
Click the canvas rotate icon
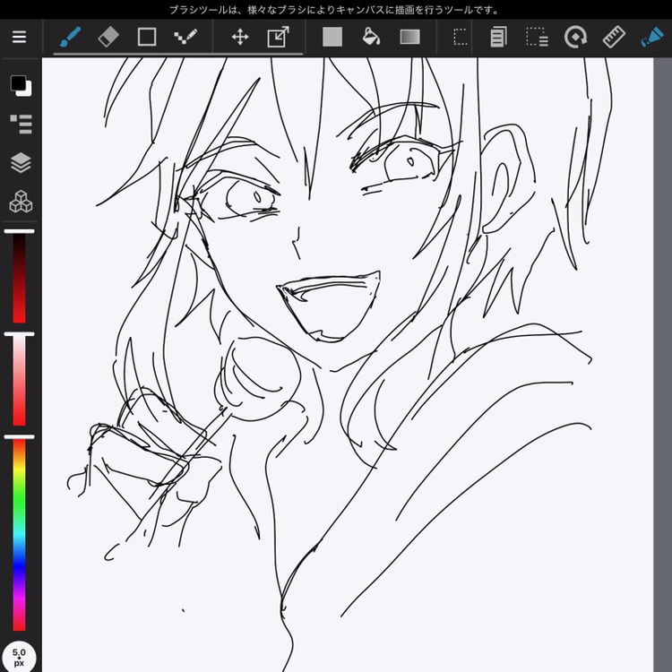click(575, 37)
